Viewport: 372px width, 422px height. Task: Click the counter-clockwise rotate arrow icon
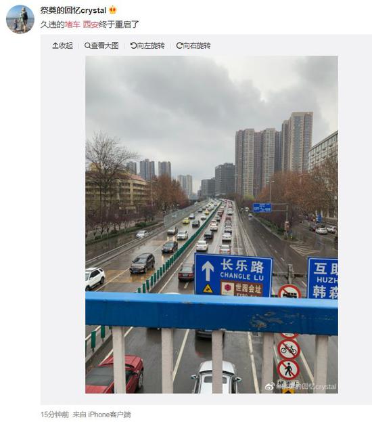click(x=133, y=45)
